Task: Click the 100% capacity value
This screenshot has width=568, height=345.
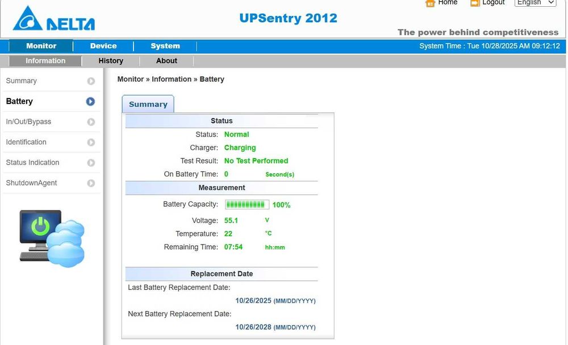Action: [x=282, y=205]
